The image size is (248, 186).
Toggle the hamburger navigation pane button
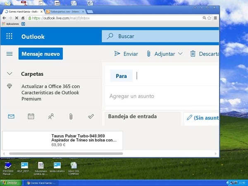pyautogui.click(x=10, y=54)
